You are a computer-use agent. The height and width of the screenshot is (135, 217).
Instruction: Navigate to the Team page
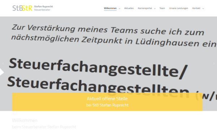pos(162,8)
